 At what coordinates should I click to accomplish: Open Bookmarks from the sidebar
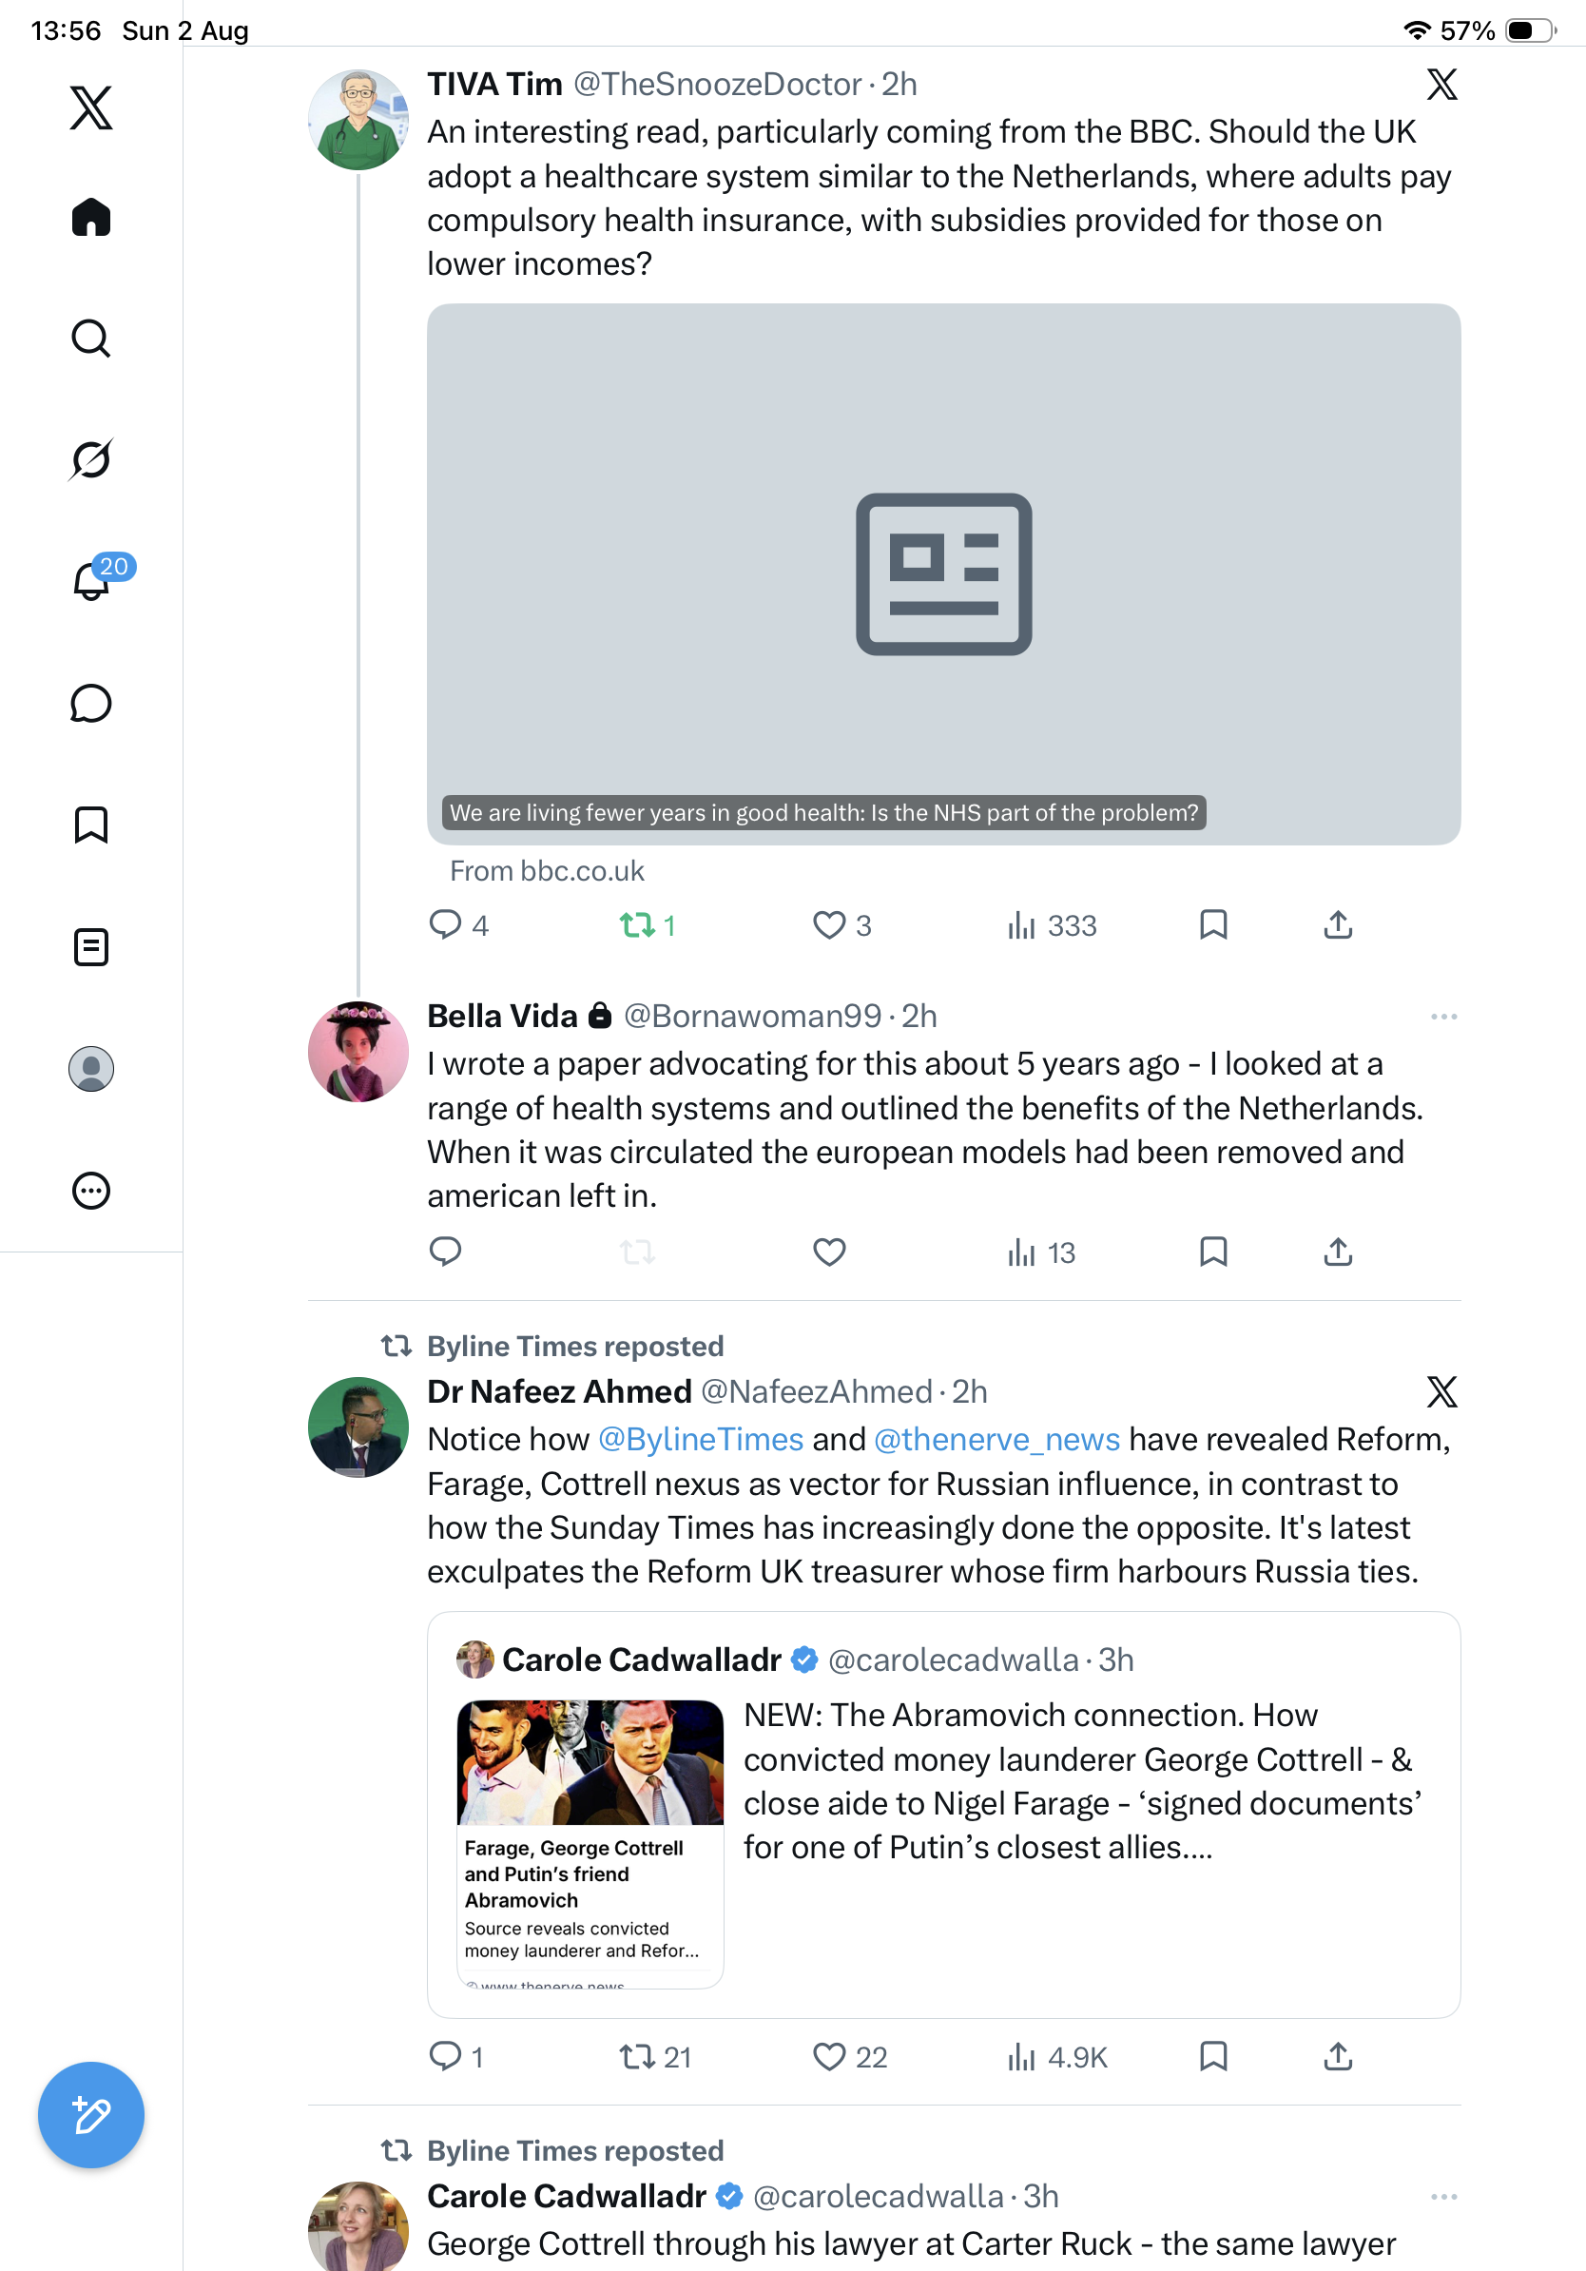(91, 825)
